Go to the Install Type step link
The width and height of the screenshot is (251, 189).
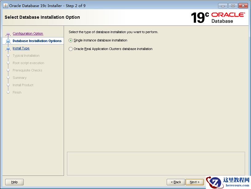(21, 48)
